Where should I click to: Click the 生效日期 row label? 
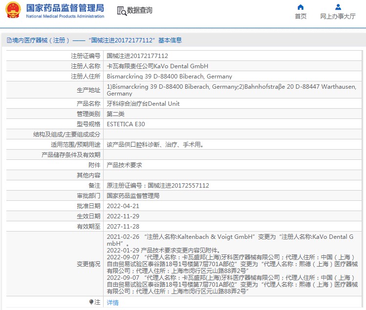pyautogui.click(x=88, y=216)
